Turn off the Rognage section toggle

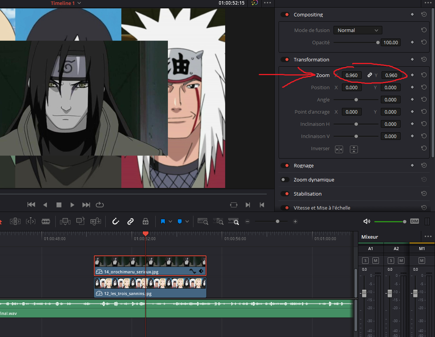pyautogui.click(x=285, y=166)
